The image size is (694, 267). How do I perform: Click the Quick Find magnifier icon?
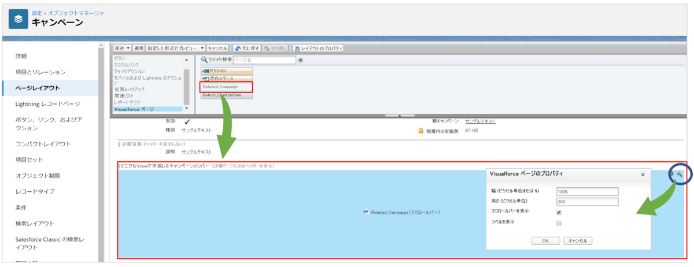pos(204,60)
